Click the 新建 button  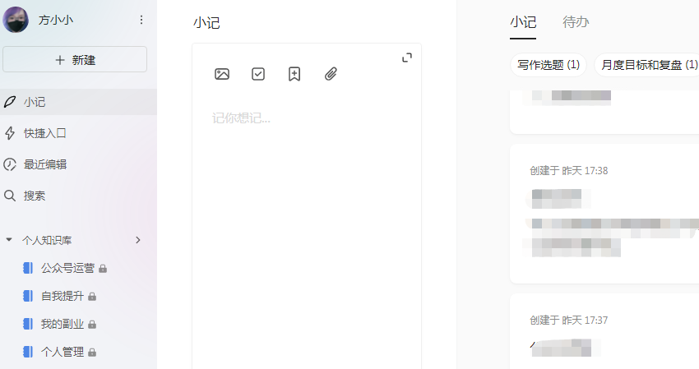(75, 59)
